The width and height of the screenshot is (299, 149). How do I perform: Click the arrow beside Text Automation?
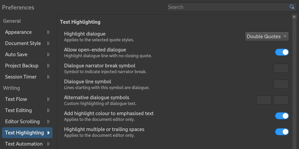[x=48, y=144]
